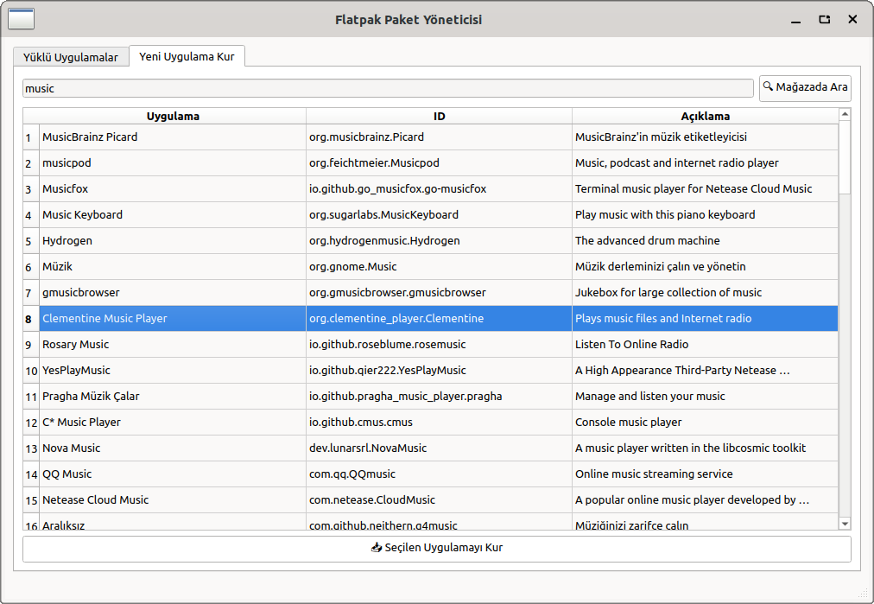Click scrollbar down arrow in table
Image resolution: width=874 pixels, height=604 pixels.
[845, 523]
